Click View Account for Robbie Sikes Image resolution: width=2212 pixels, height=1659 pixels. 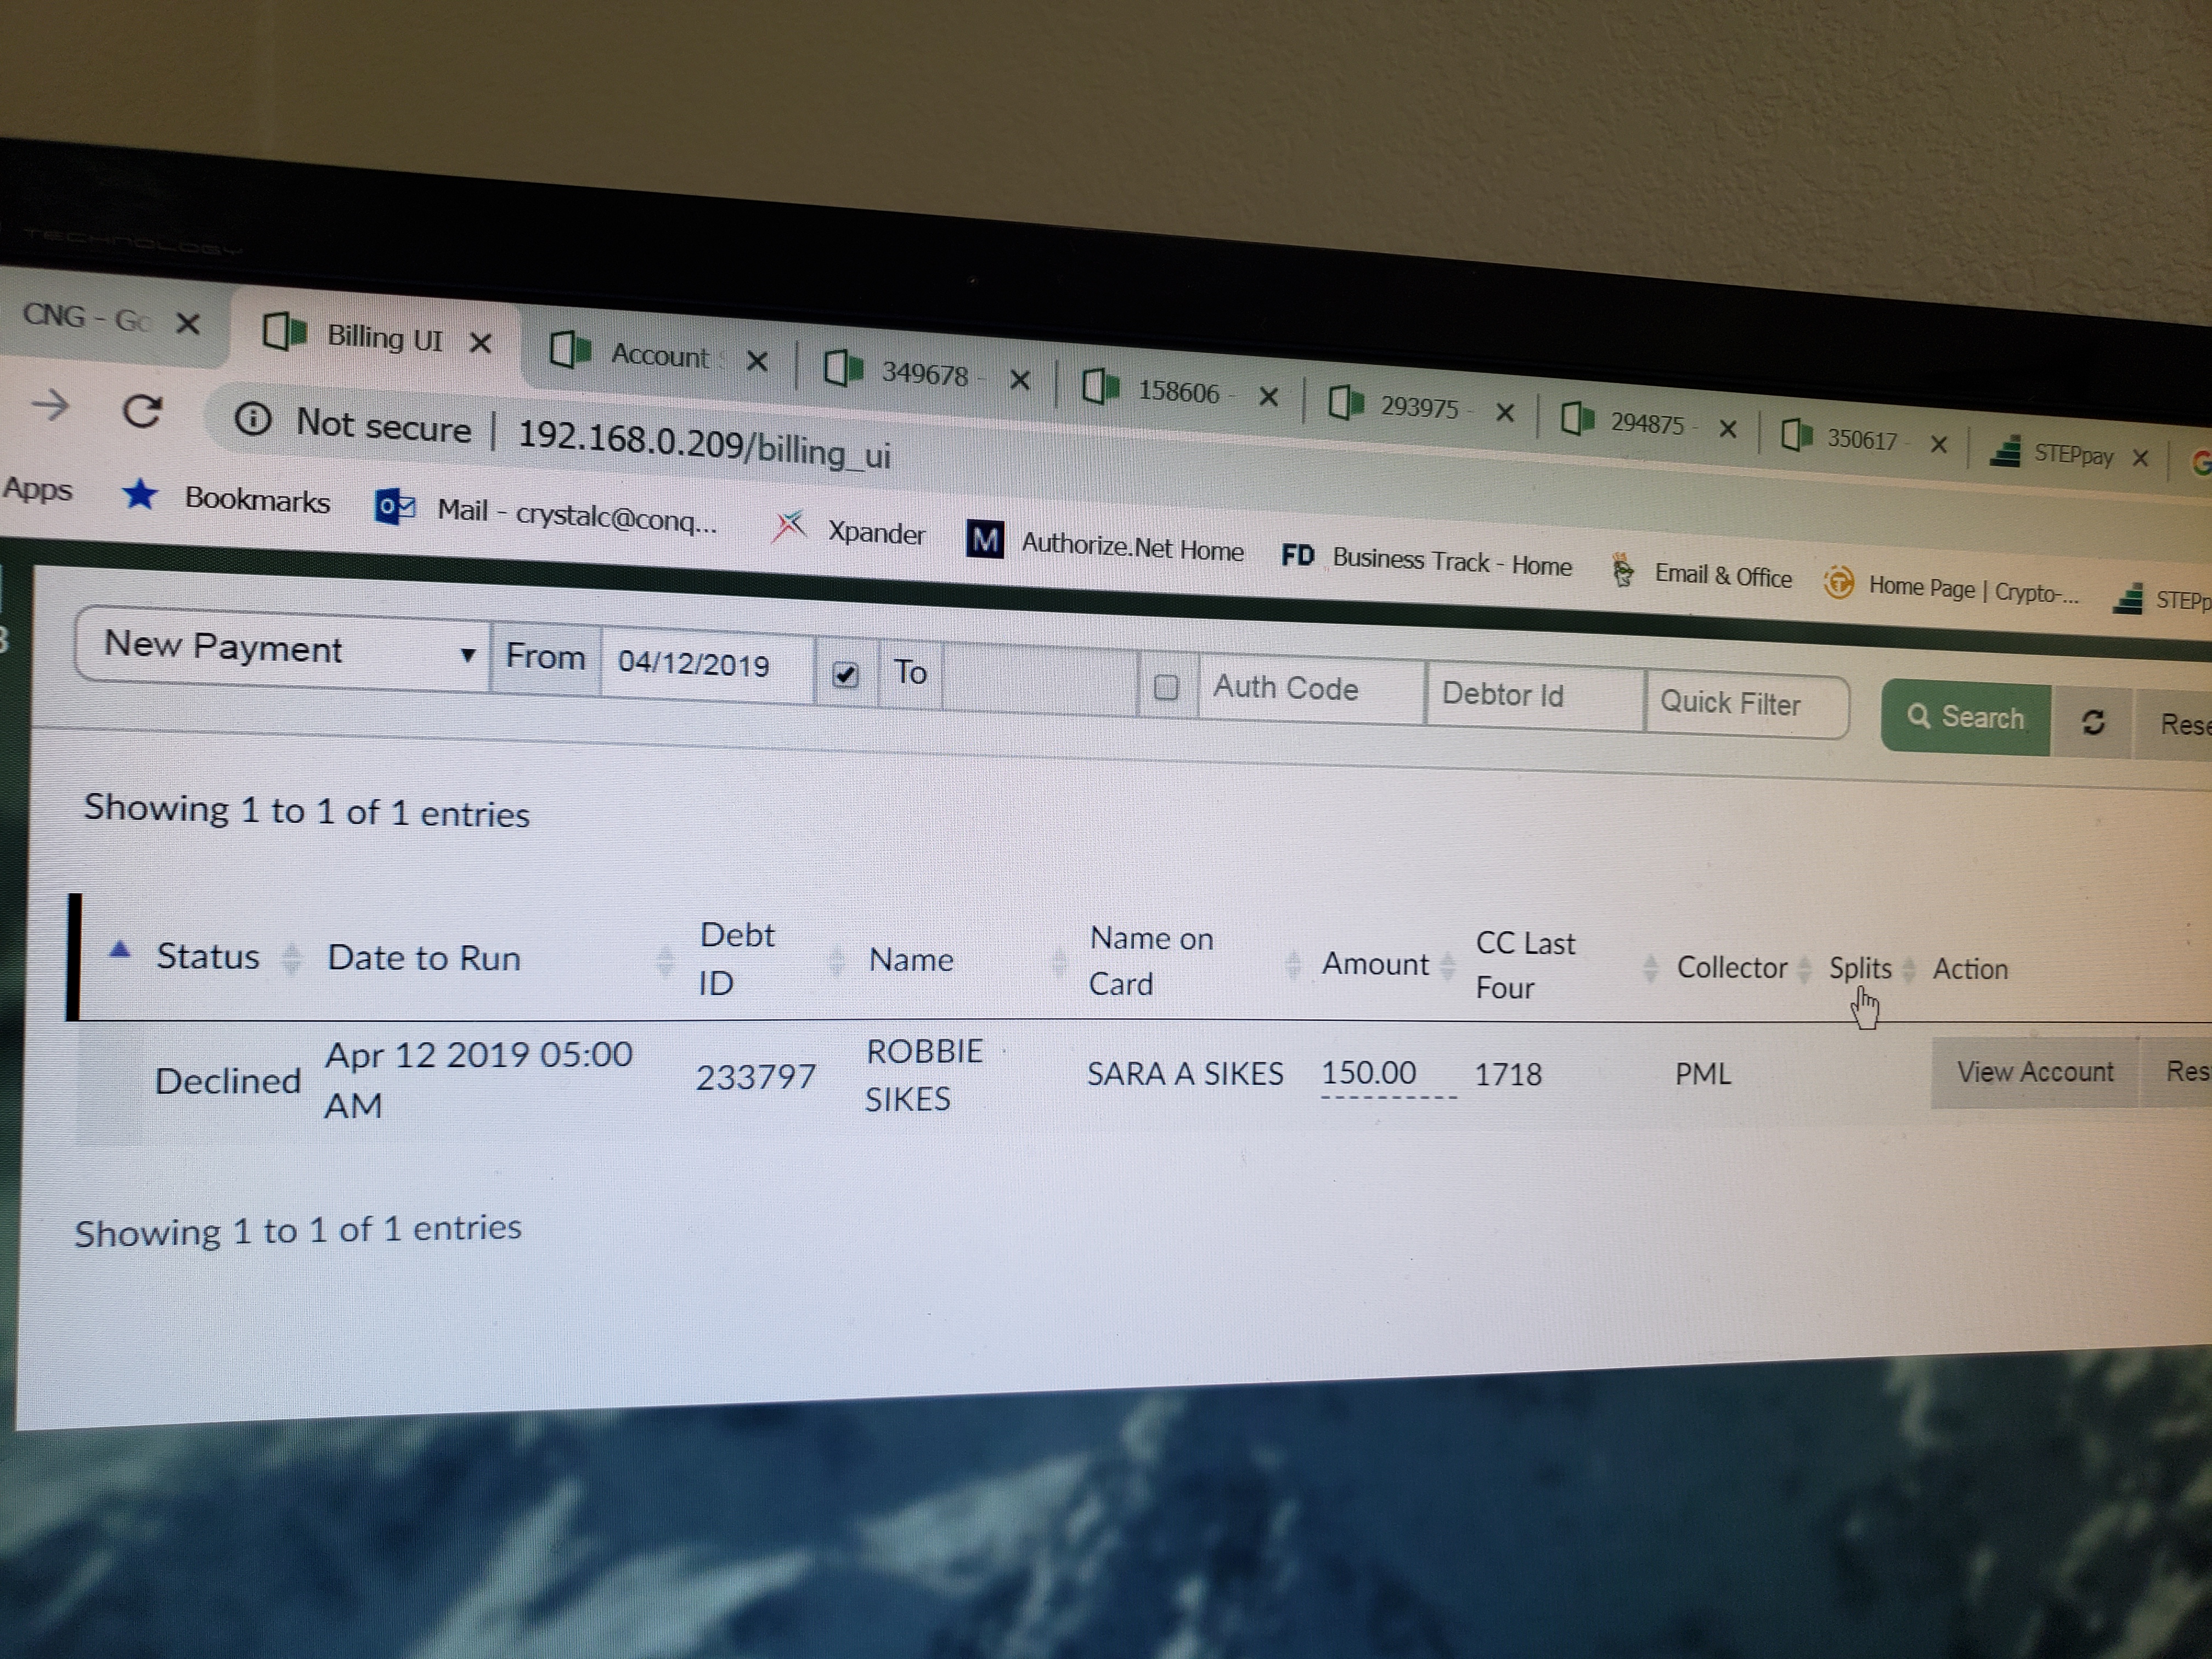2035,1072
